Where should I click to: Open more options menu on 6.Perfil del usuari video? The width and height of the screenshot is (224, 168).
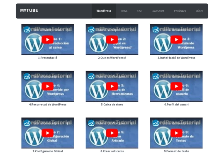click(196, 77)
